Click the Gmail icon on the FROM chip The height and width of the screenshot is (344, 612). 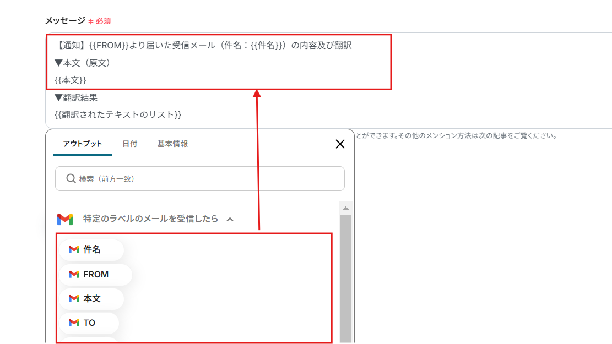click(x=74, y=274)
